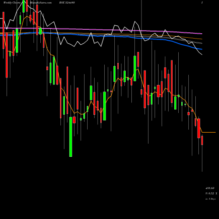The image size is (219, 219).
Task: Click the 'BSE 524480' symbol label
Action: click(67, 3)
